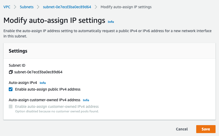219x136 pixels.
Task: Uncheck Enable auto-assign public IPv4 address checkbox
Action: [11, 89]
